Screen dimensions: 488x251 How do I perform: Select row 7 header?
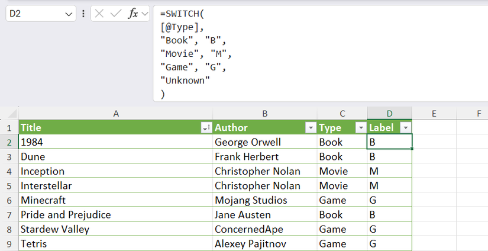[x=9, y=214]
